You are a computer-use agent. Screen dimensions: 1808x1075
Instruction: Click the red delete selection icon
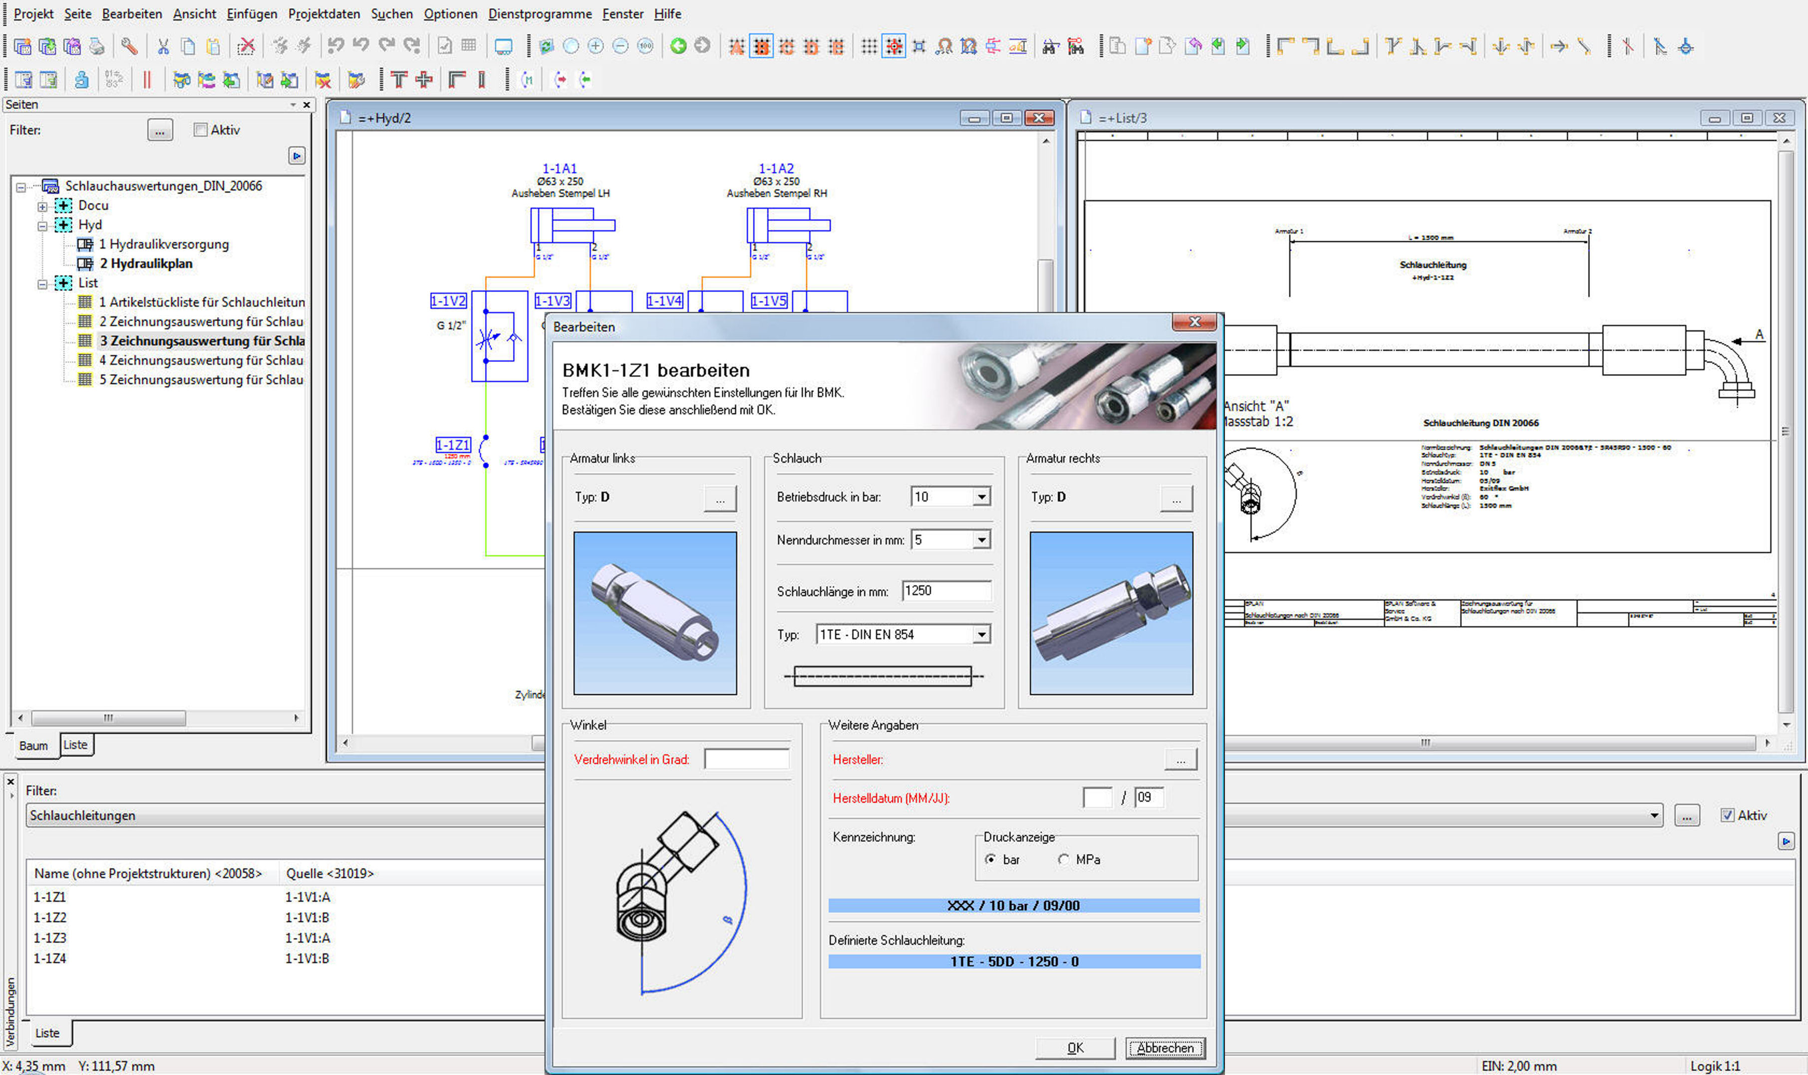[x=246, y=46]
